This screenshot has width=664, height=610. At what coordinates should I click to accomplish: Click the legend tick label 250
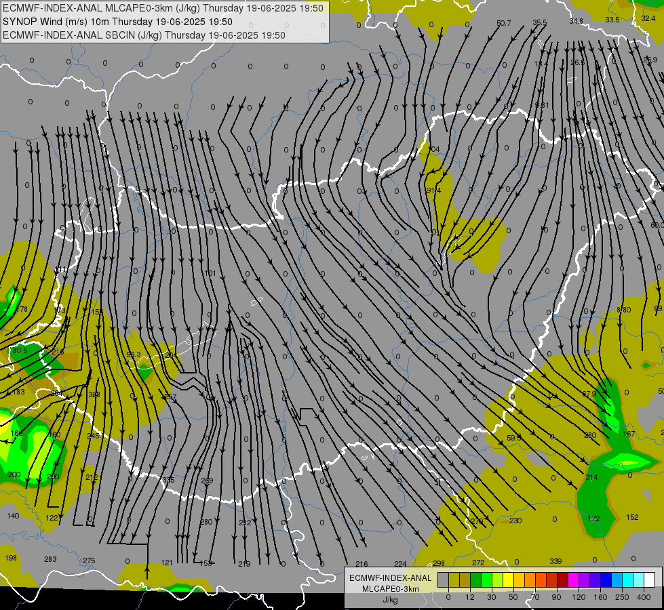point(622,597)
